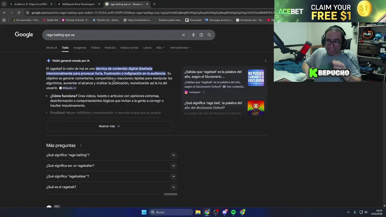
Task: Open the Media Kits bookmark
Action: tap(50, 20)
